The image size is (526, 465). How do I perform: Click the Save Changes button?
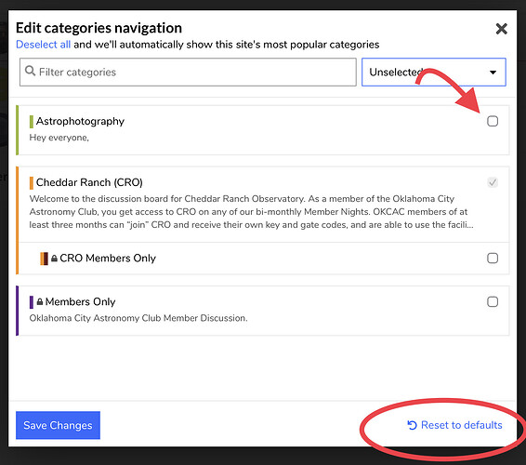click(x=58, y=425)
